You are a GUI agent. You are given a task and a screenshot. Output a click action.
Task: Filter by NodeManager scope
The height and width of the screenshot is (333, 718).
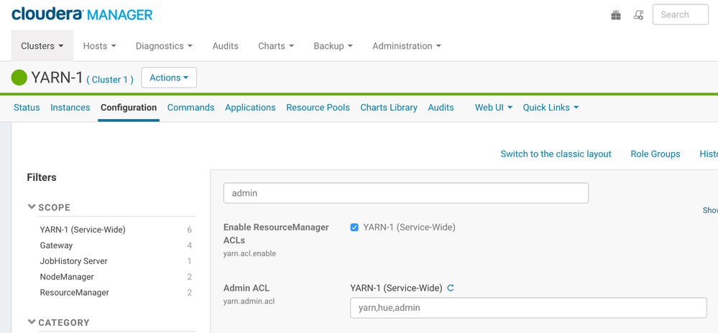[67, 277]
